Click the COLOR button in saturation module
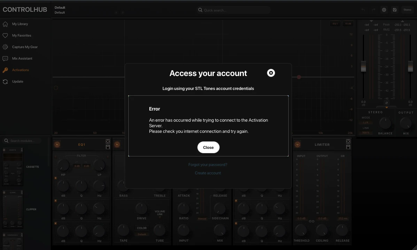The image size is (417, 250). pyautogui.click(x=142, y=228)
